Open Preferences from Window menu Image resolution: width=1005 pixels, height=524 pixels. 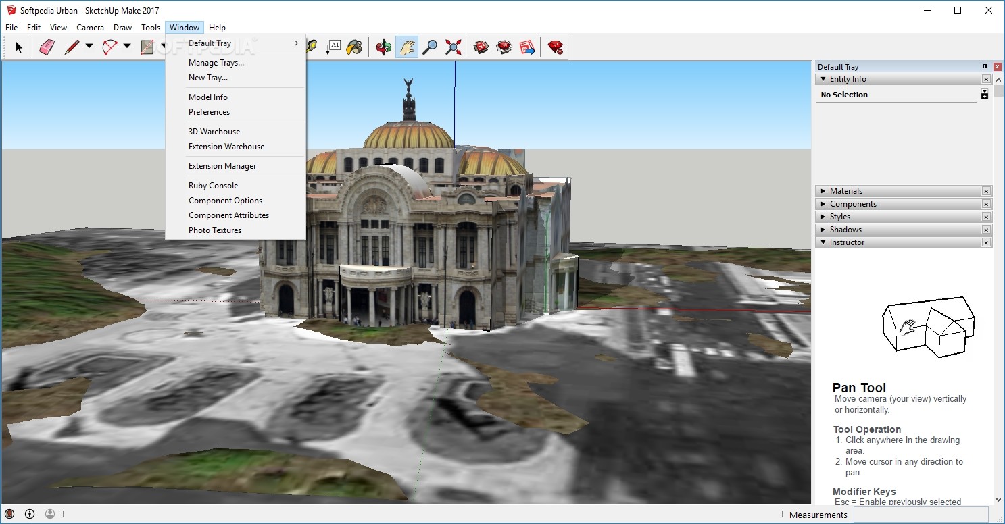click(x=236, y=112)
